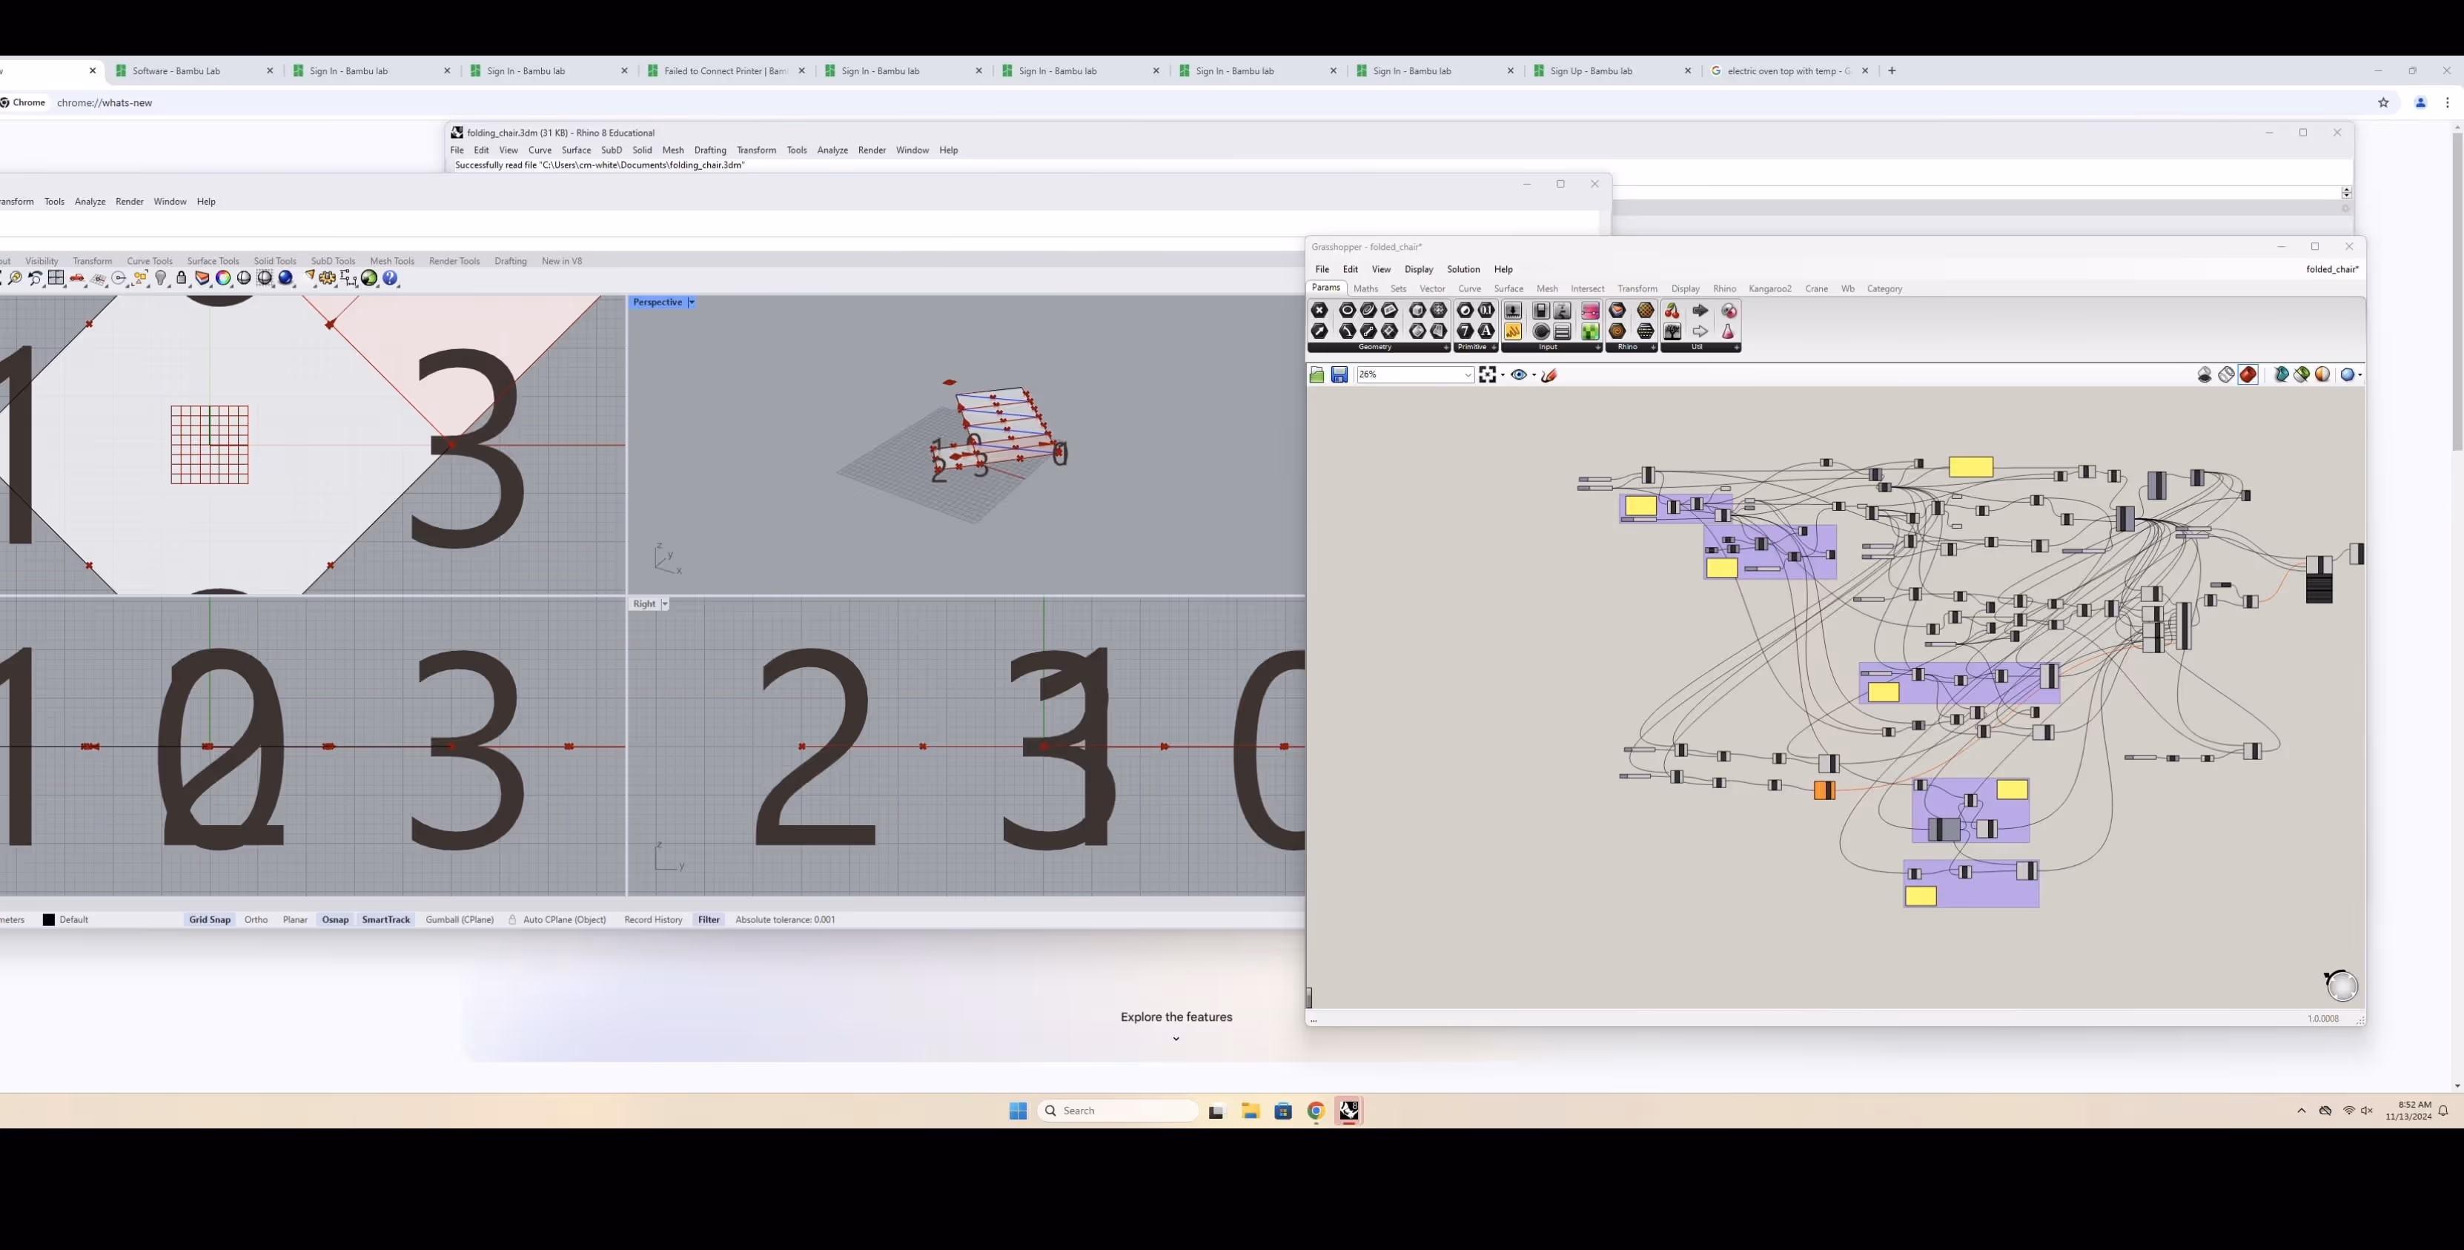This screenshot has width=2464, height=1250.
Task: Click the color wheel icon in toolbar
Action: point(223,278)
